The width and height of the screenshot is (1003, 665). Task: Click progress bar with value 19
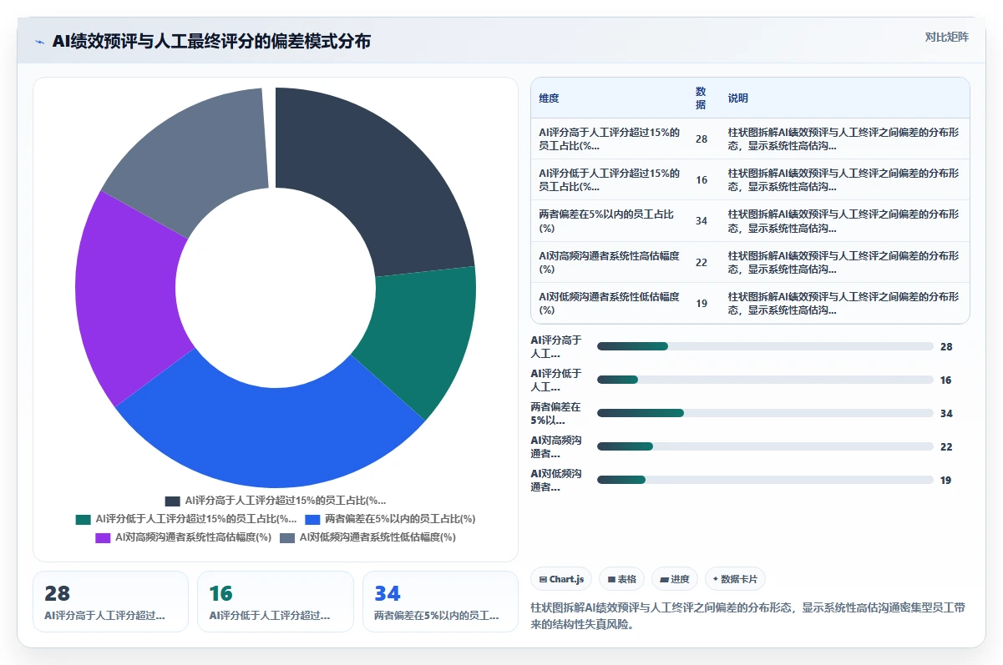765,480
